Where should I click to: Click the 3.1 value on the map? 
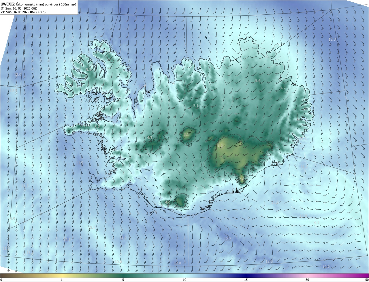[x=186, y=135]
